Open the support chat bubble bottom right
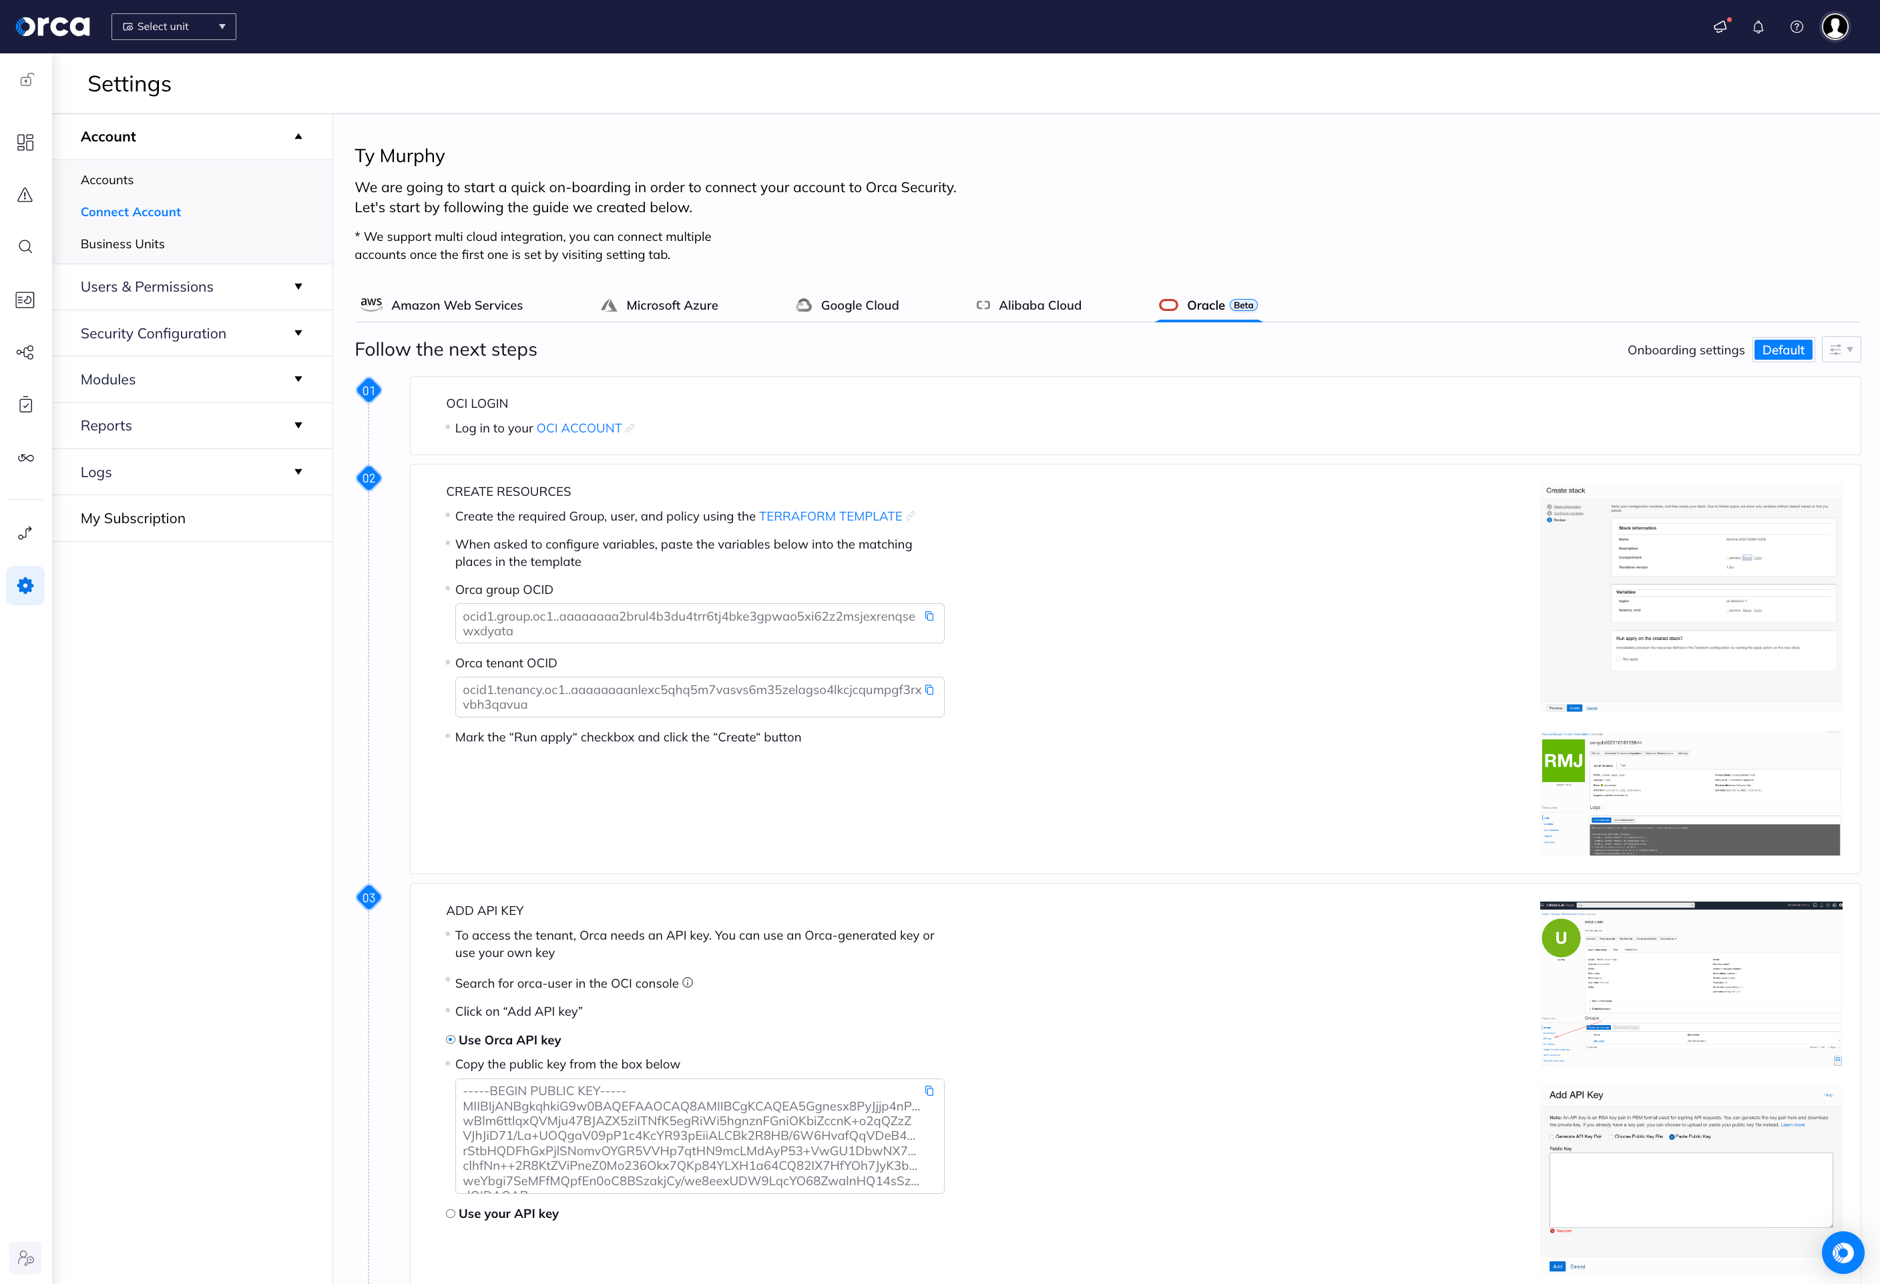The image size is (1880, 1284). 1843,1253
